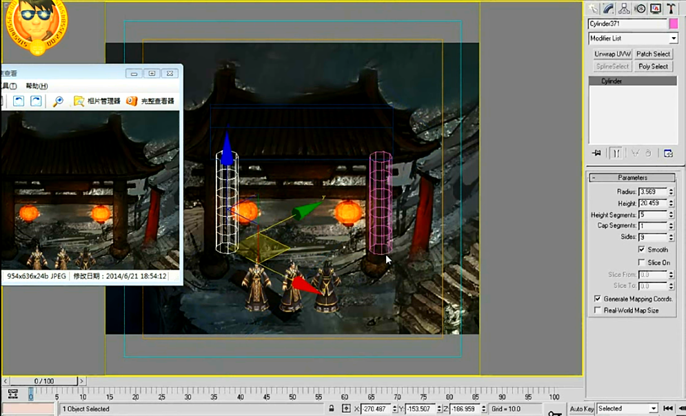The image size is (686, 416).
Task: Open the Hierarchy panel tab
Action: click(624, 9)
